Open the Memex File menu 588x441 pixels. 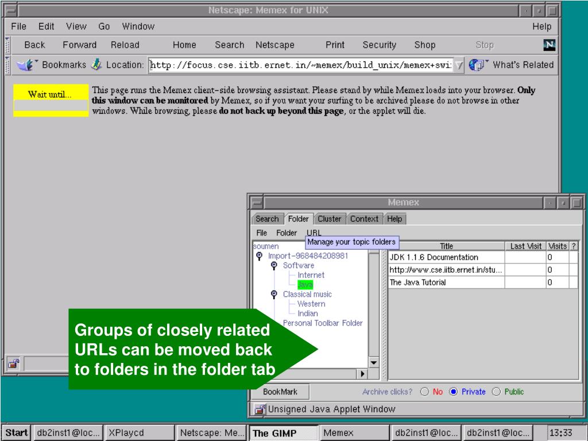pos(262,233)
